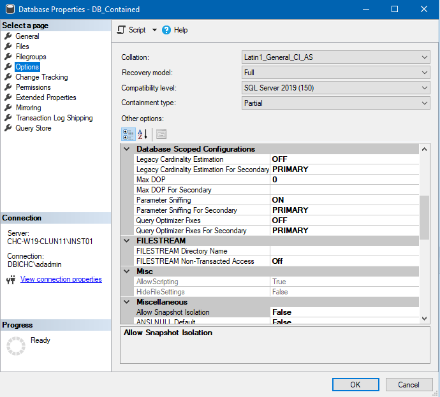Click the Alphabetical sort icon

[143, 134]
